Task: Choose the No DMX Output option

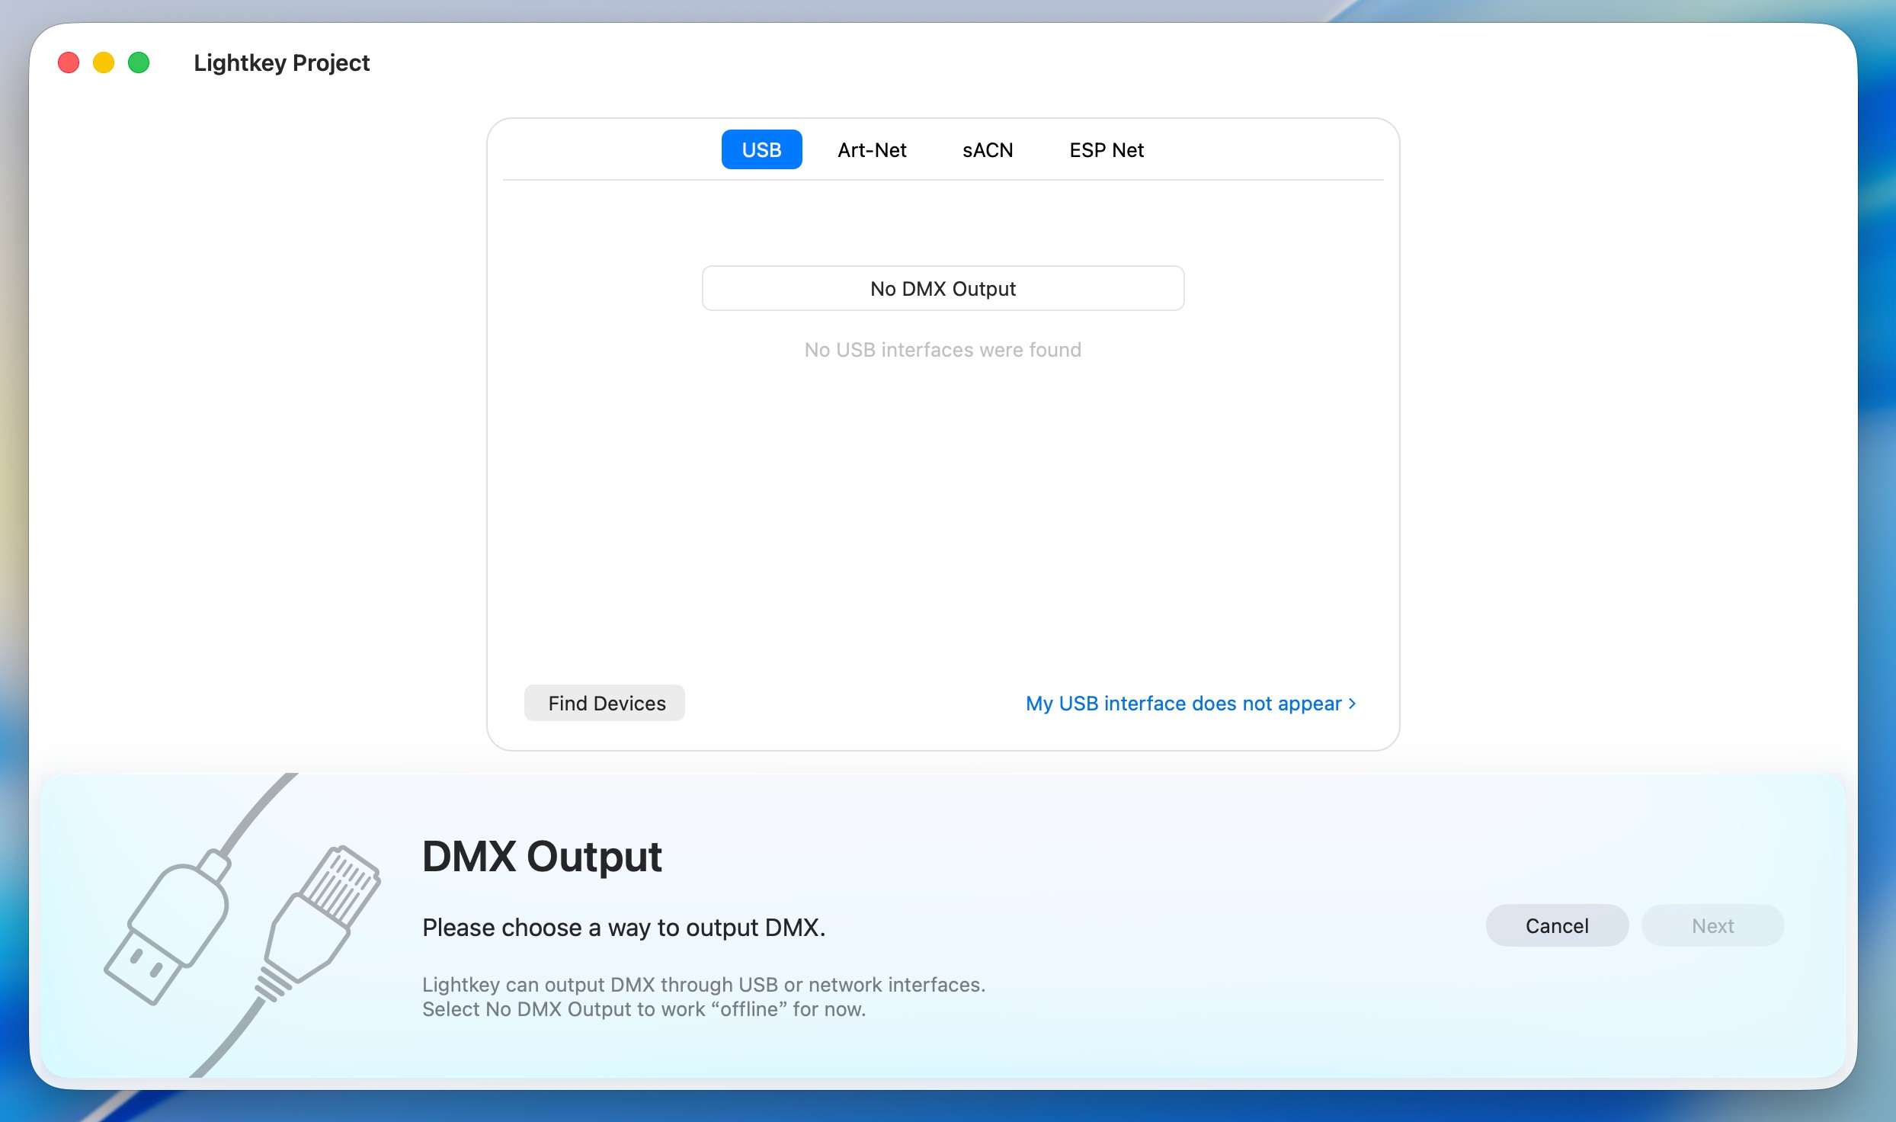Action: point(943,288)
